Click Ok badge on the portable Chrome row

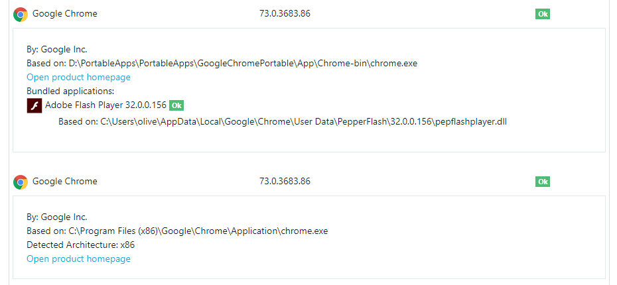[542, 14]
